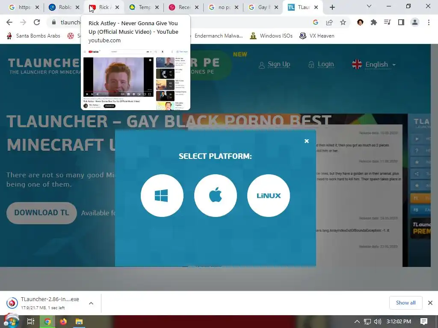Open network icon in system tray

tap(367, 322)
